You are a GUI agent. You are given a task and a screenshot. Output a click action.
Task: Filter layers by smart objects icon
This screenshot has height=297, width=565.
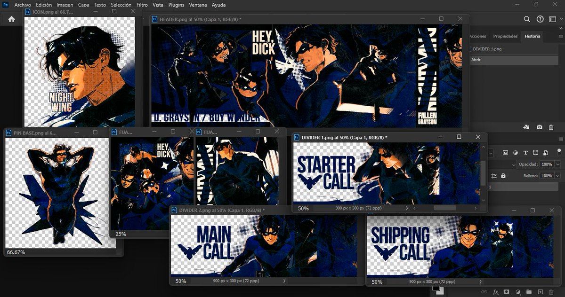545,153
